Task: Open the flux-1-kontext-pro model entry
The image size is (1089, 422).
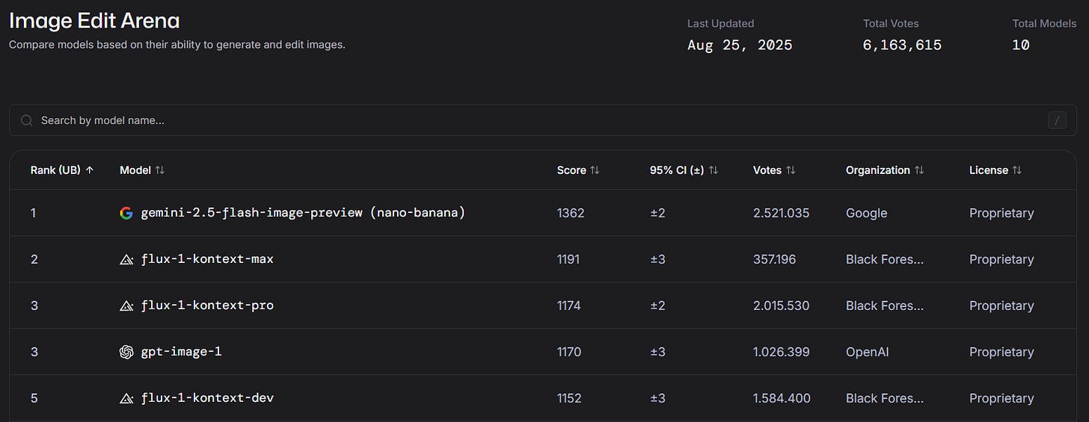Action: click(207, 305)
